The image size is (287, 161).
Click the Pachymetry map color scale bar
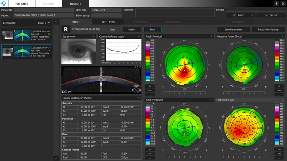point(276,124)
